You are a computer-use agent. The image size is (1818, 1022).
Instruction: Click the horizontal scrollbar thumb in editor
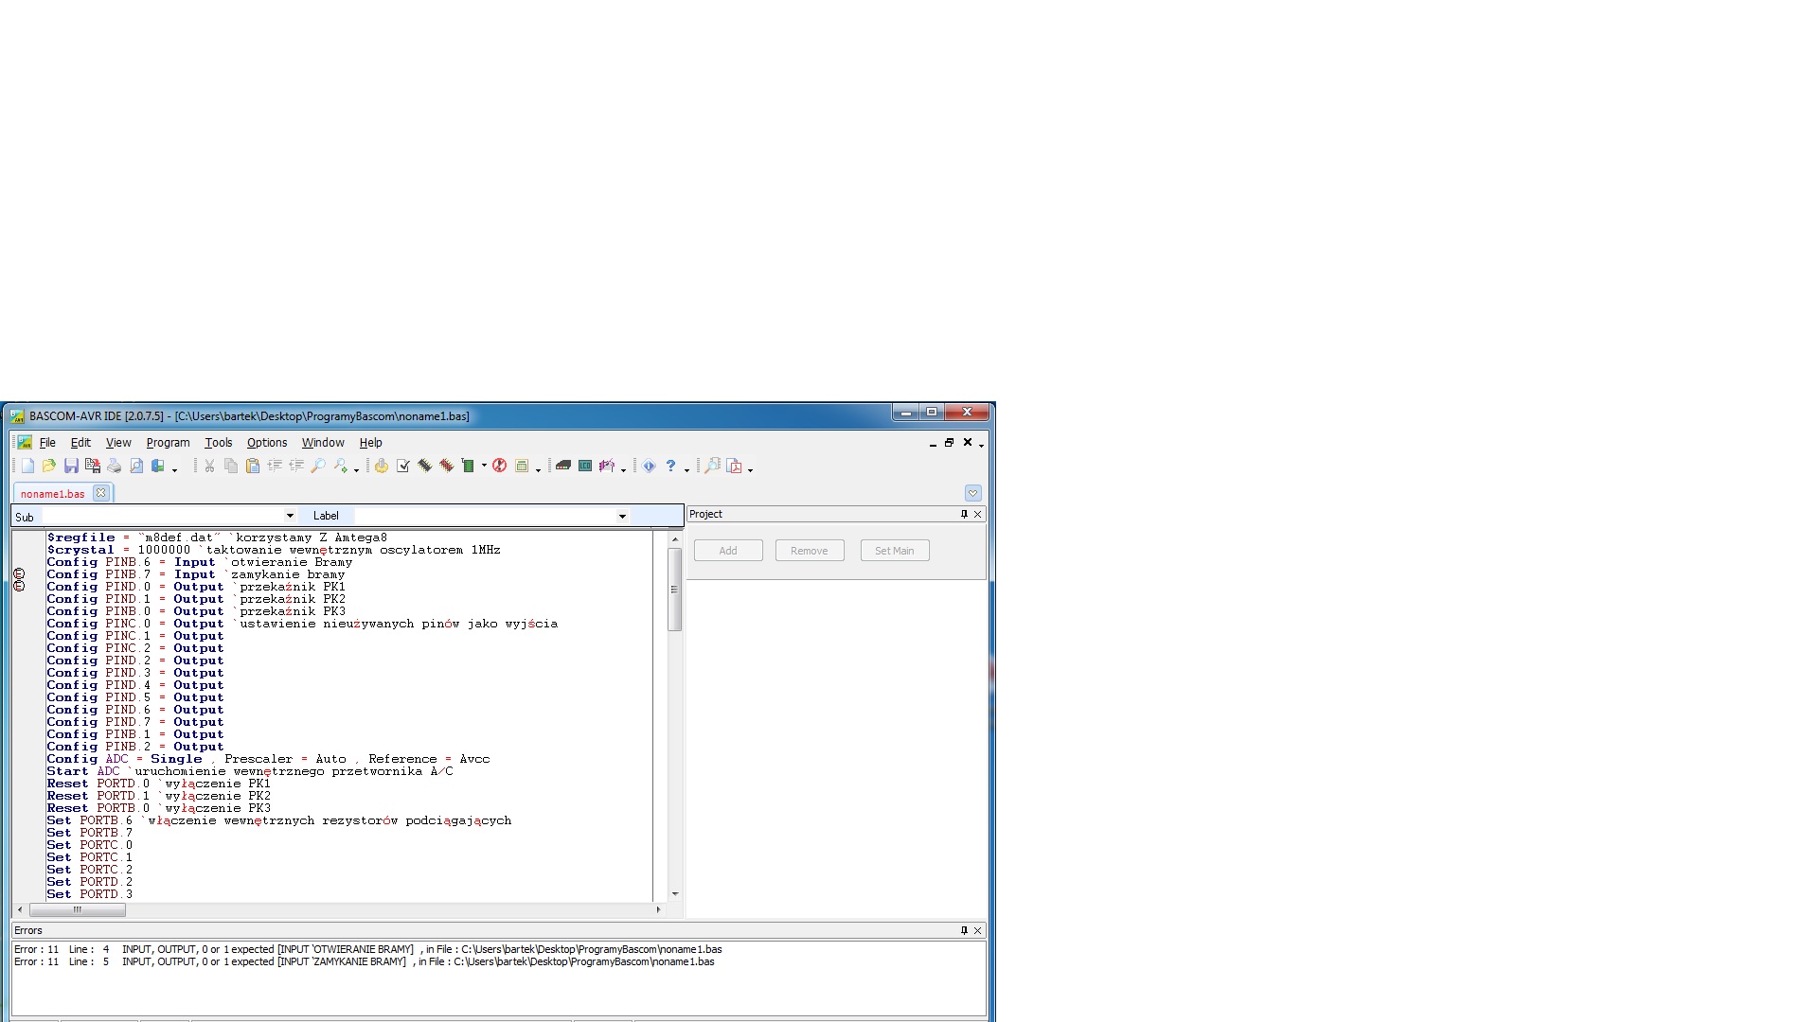coord(78,909)
